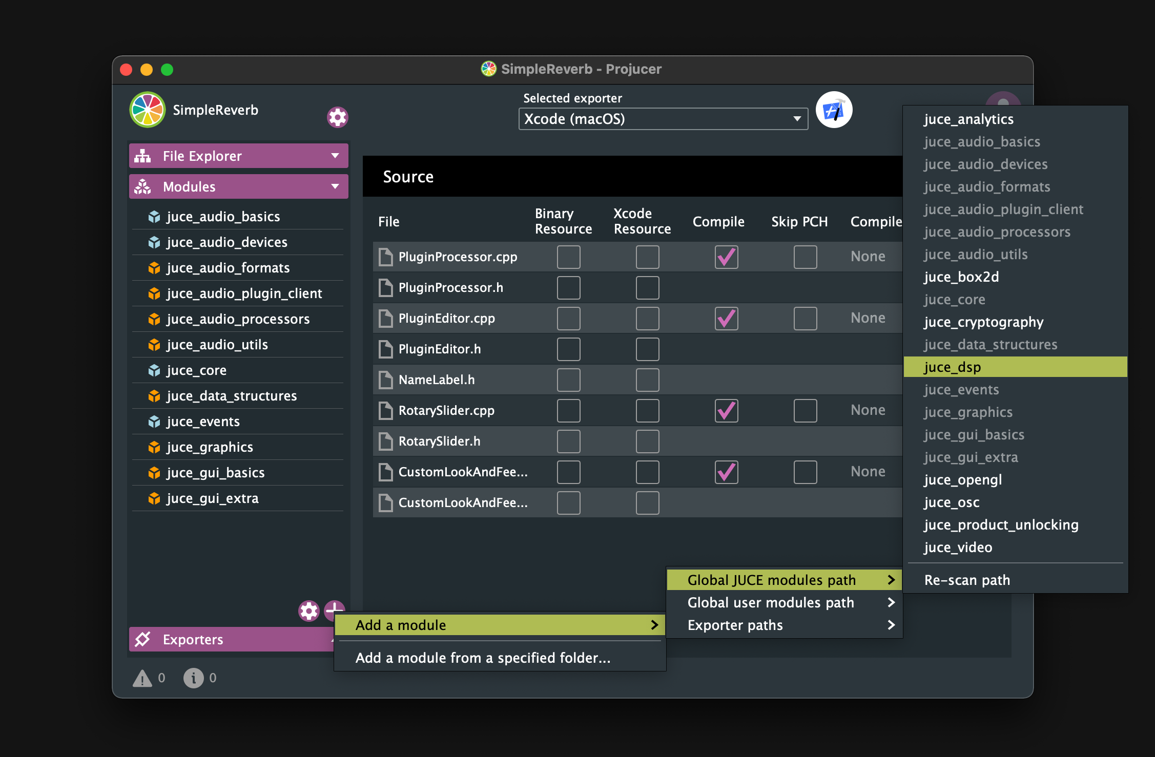Click PluginEditor.cpp file name

(447, 318)
